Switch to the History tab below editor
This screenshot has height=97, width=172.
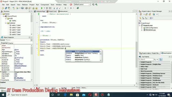click(x=84, y=88)
